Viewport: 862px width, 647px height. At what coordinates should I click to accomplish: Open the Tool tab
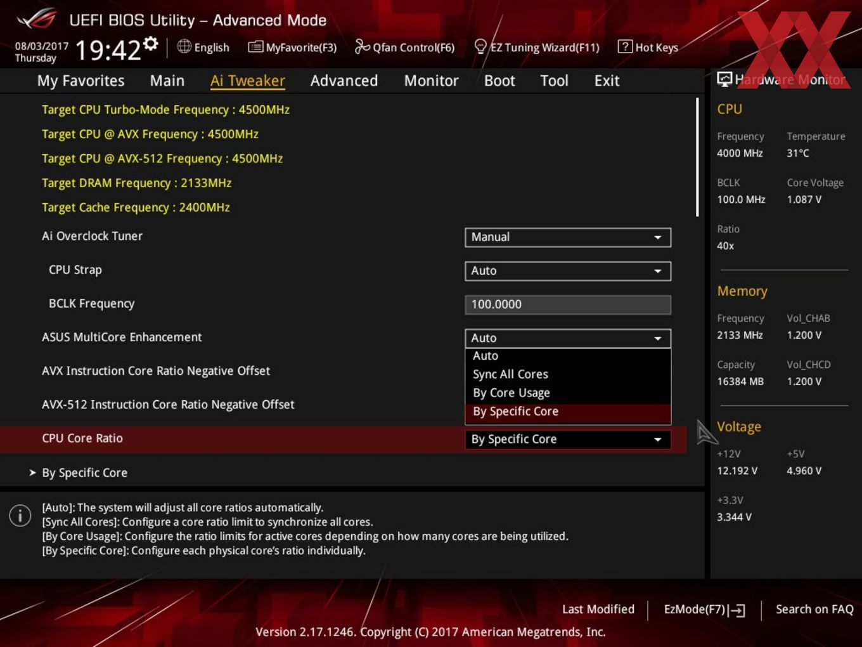[554, 81]
